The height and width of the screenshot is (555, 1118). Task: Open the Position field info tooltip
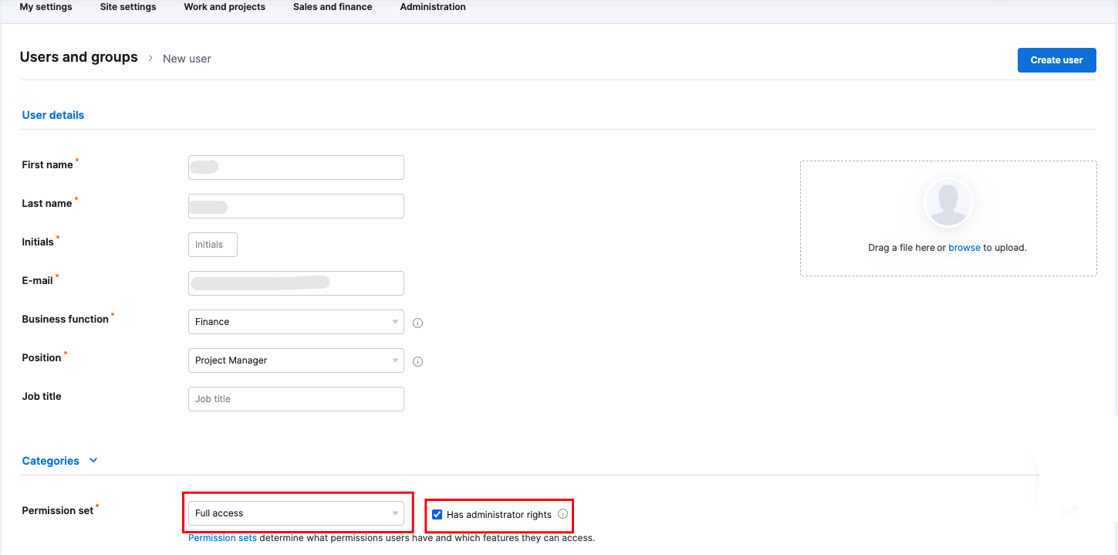(417, 361)
